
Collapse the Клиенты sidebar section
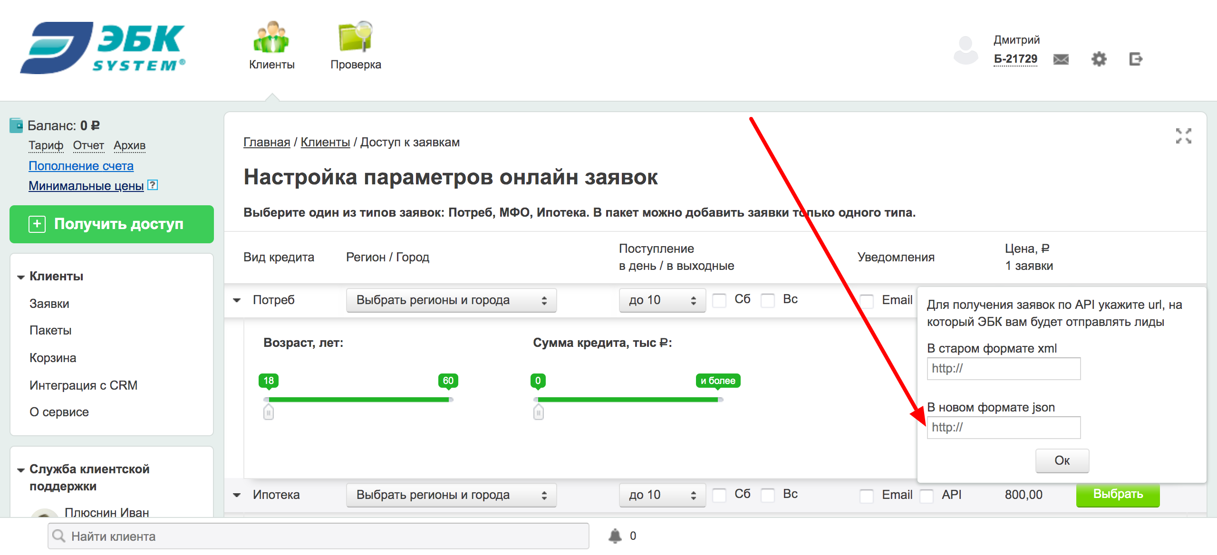(21, 277)
